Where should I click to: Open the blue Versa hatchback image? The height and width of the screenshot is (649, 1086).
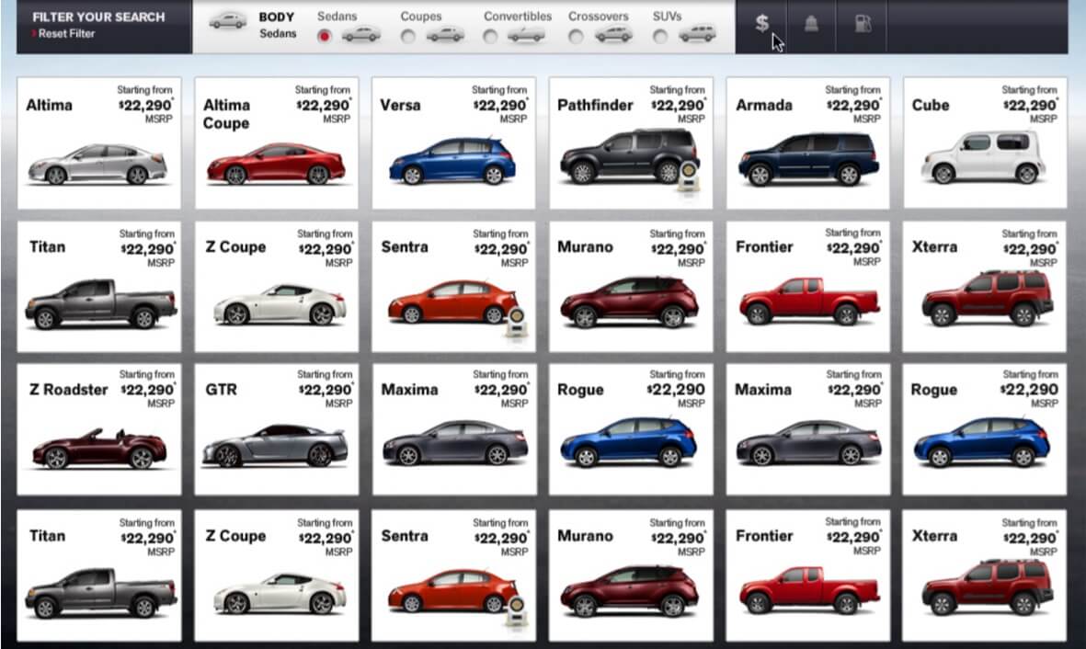(452, 161)
